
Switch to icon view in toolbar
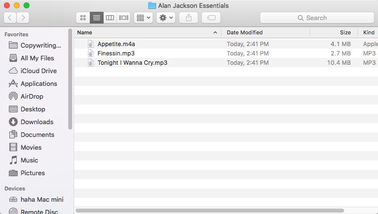[x=83, y=18]
